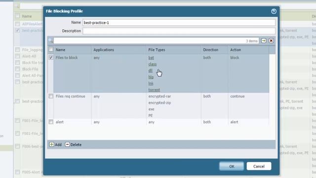Viewport: 316px width, 178px height.
Task: Click 'both' direction in Files req continue row
Action: (x=207, y=96)
